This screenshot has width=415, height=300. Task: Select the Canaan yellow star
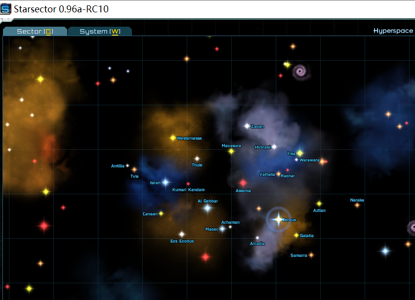pos(161,214)
